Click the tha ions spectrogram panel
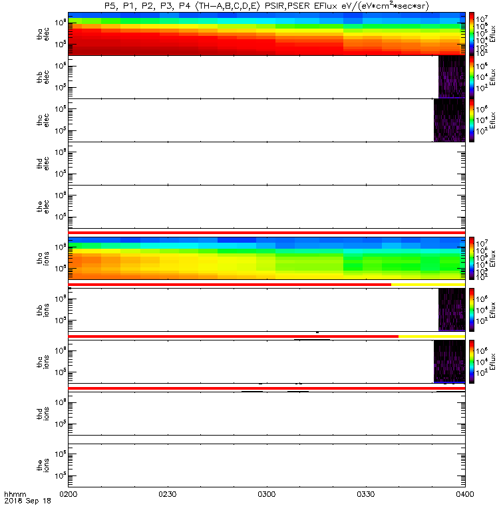Image resolution: width=499 pixels, height=532 pixels. [x=267, y=258]
